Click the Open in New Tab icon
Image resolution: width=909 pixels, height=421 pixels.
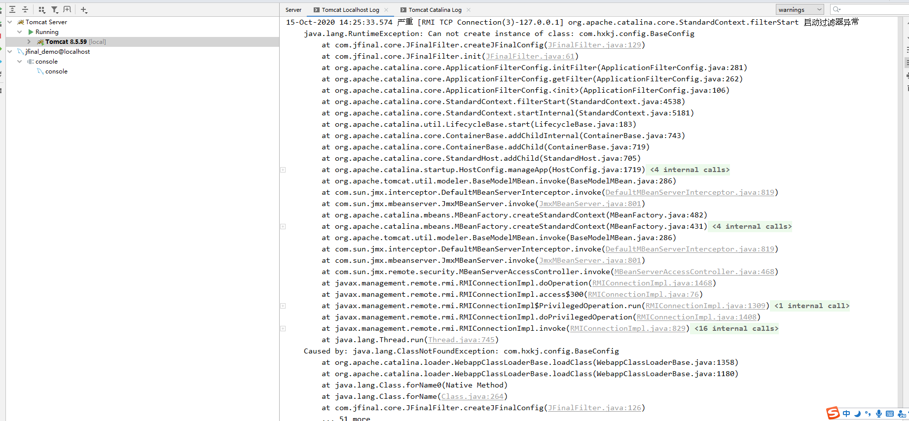pos(67,9)
